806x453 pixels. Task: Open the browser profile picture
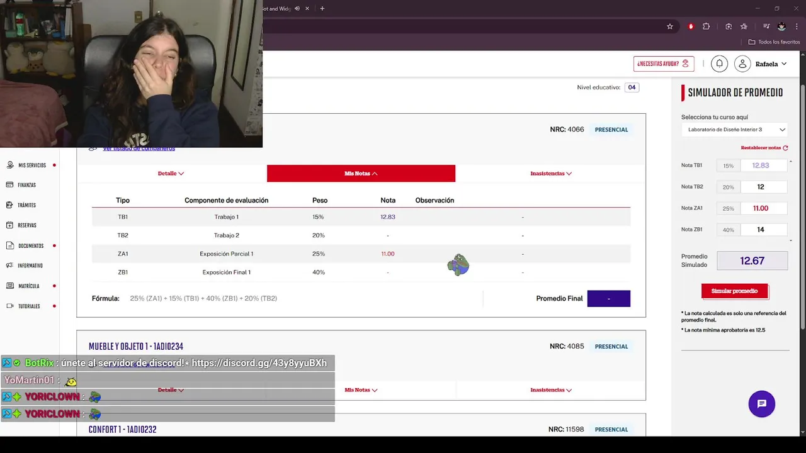[781, 26]
